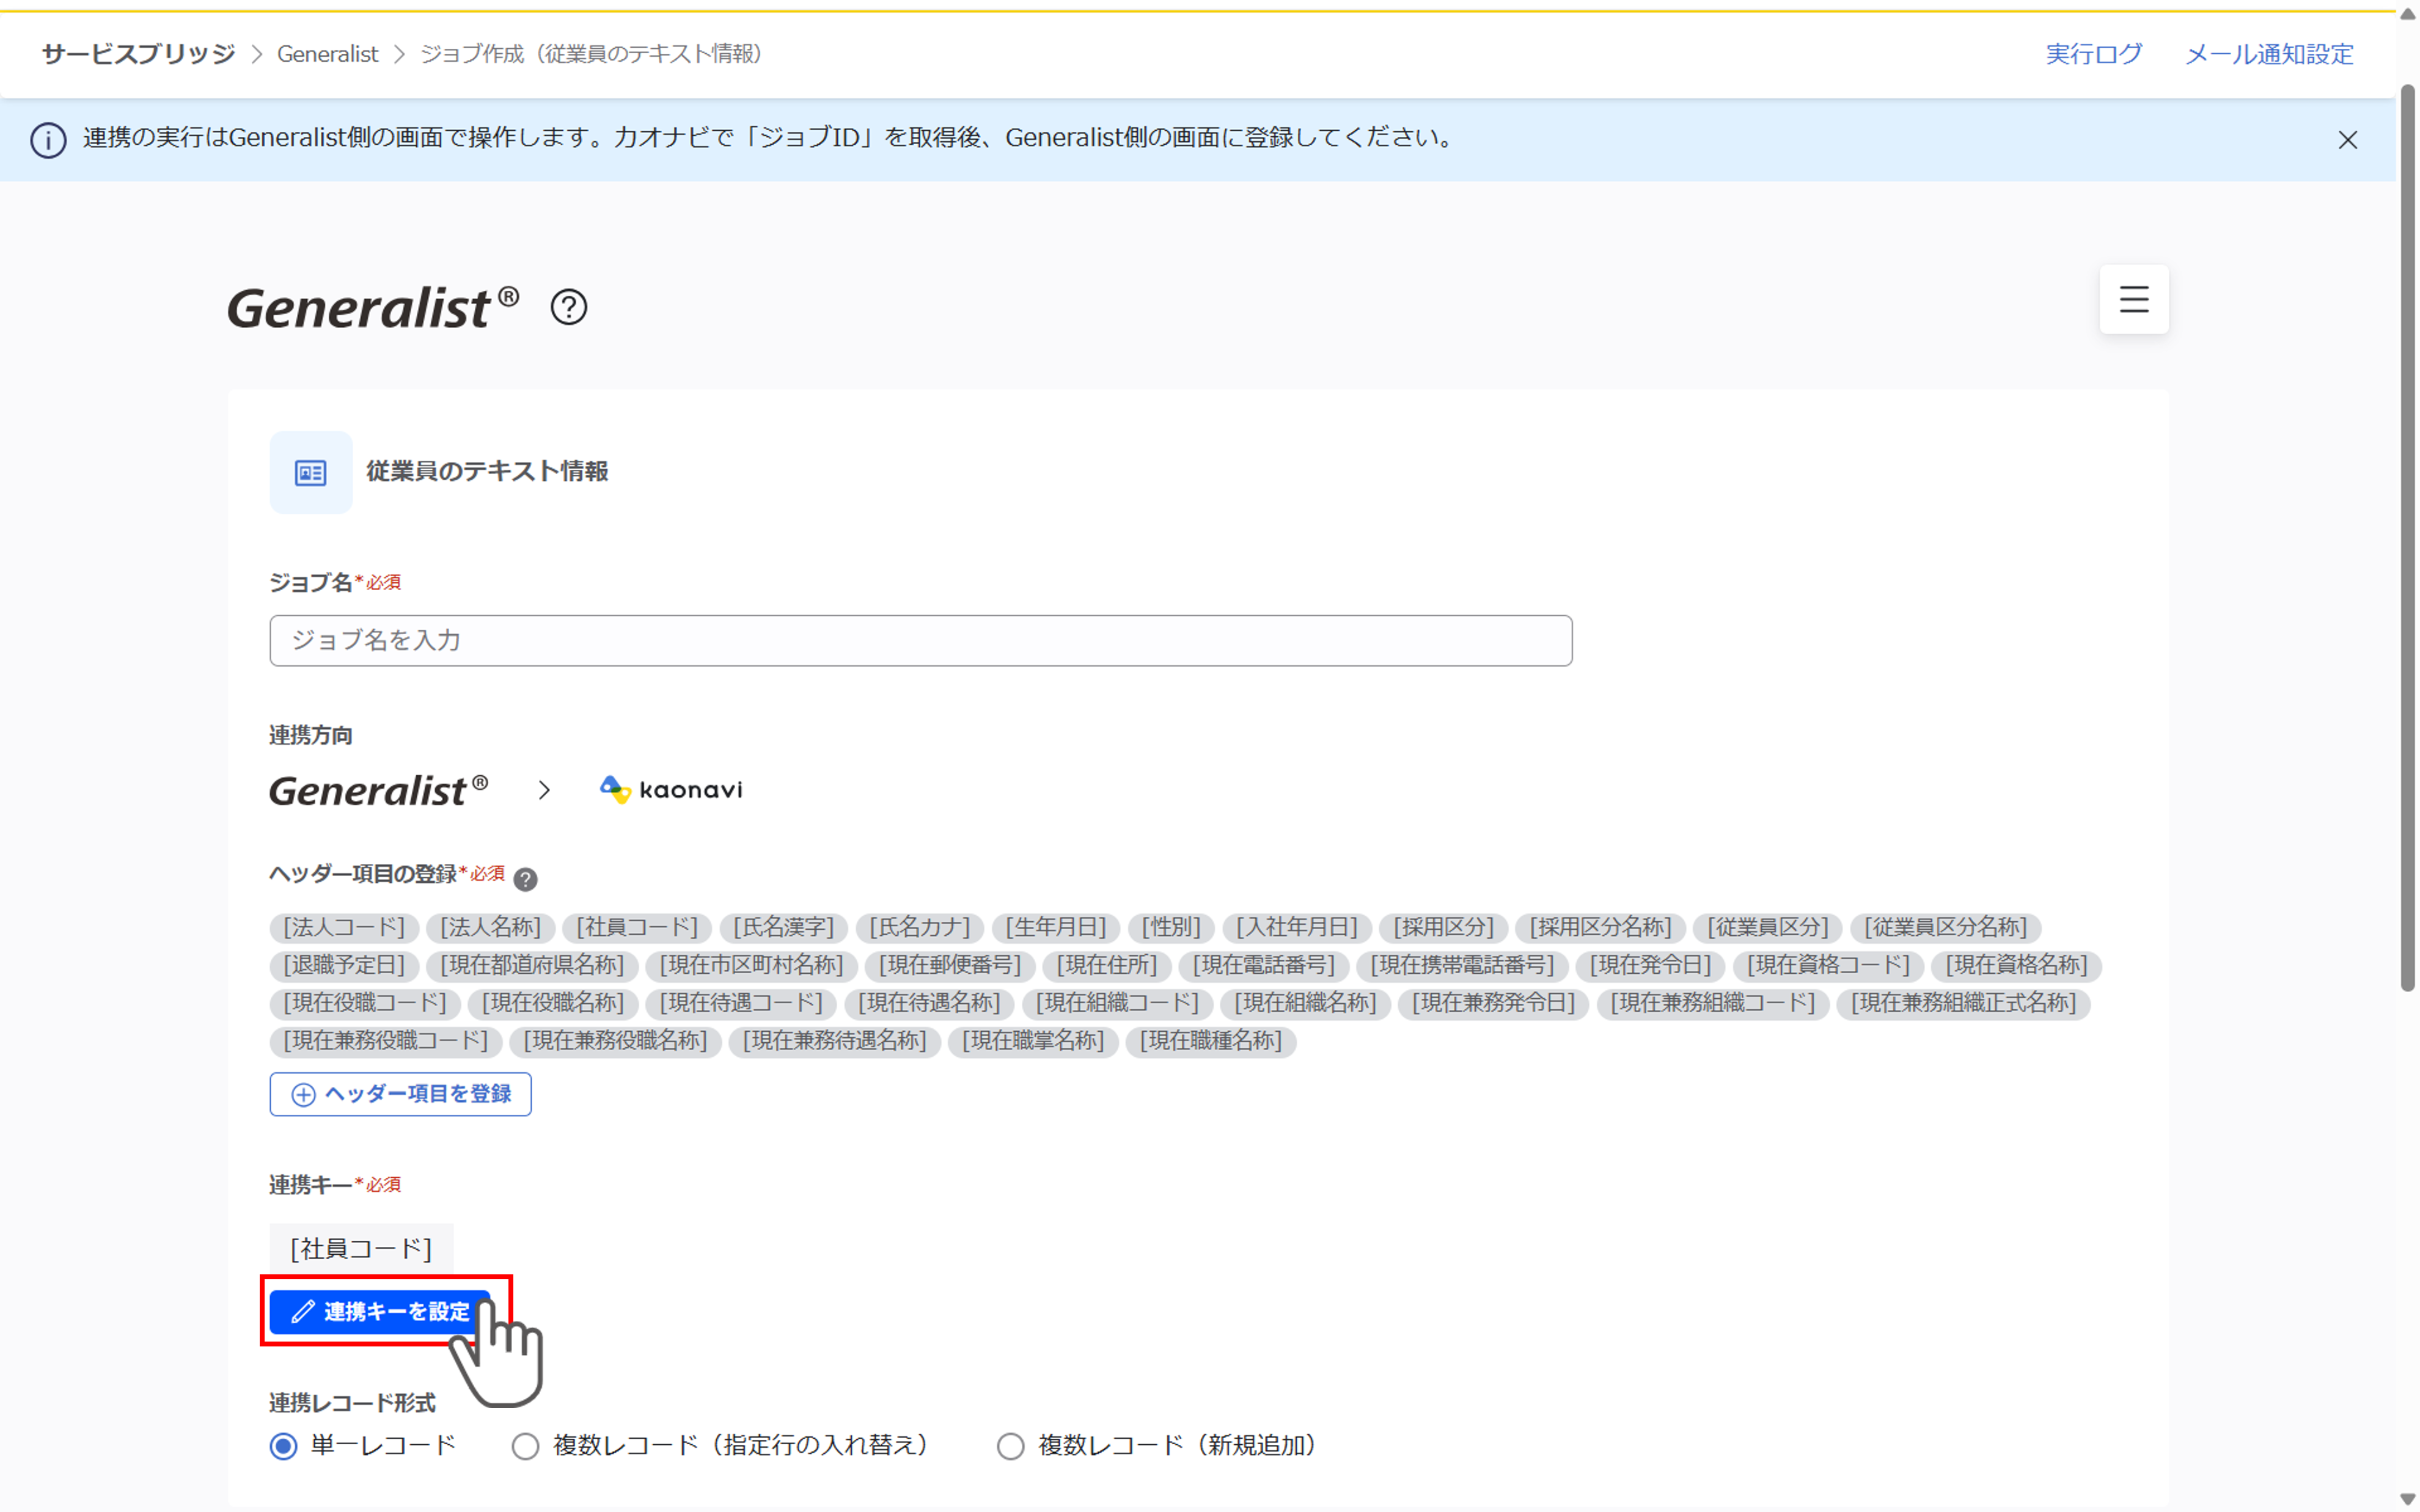Click the arrow between Generalist and kaonavi

coord(544,790)
